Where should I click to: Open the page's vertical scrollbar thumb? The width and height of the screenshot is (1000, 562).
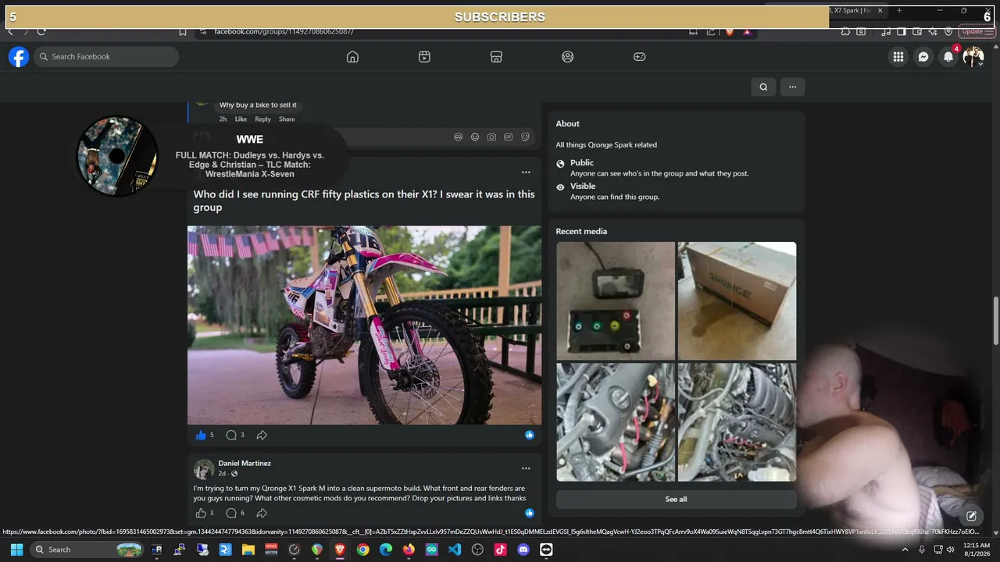995,320
